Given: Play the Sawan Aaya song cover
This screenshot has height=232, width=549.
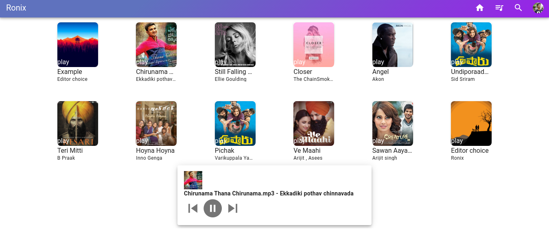Looking at the screenshot, I should point(392,123).
